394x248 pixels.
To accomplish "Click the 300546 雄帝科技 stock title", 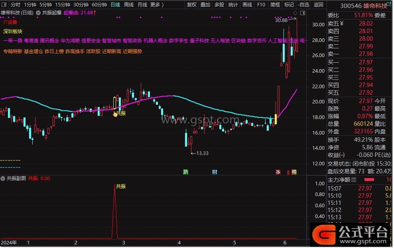I will click(x=364, y=6).
